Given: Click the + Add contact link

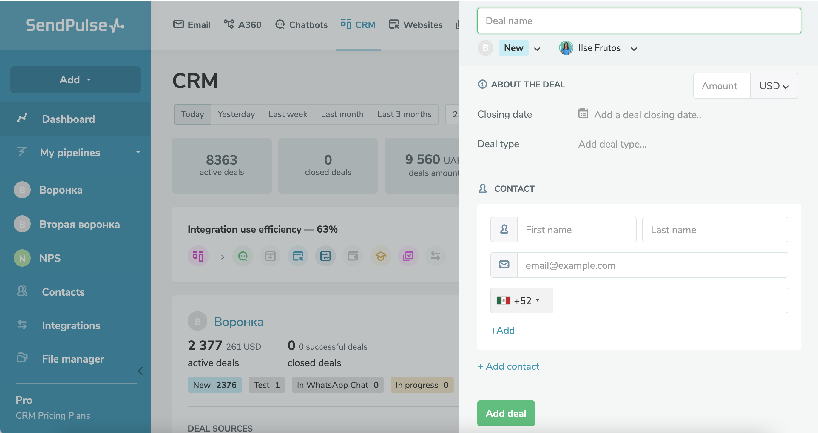Looking at the screenshot, I should [x=508, y=366].
